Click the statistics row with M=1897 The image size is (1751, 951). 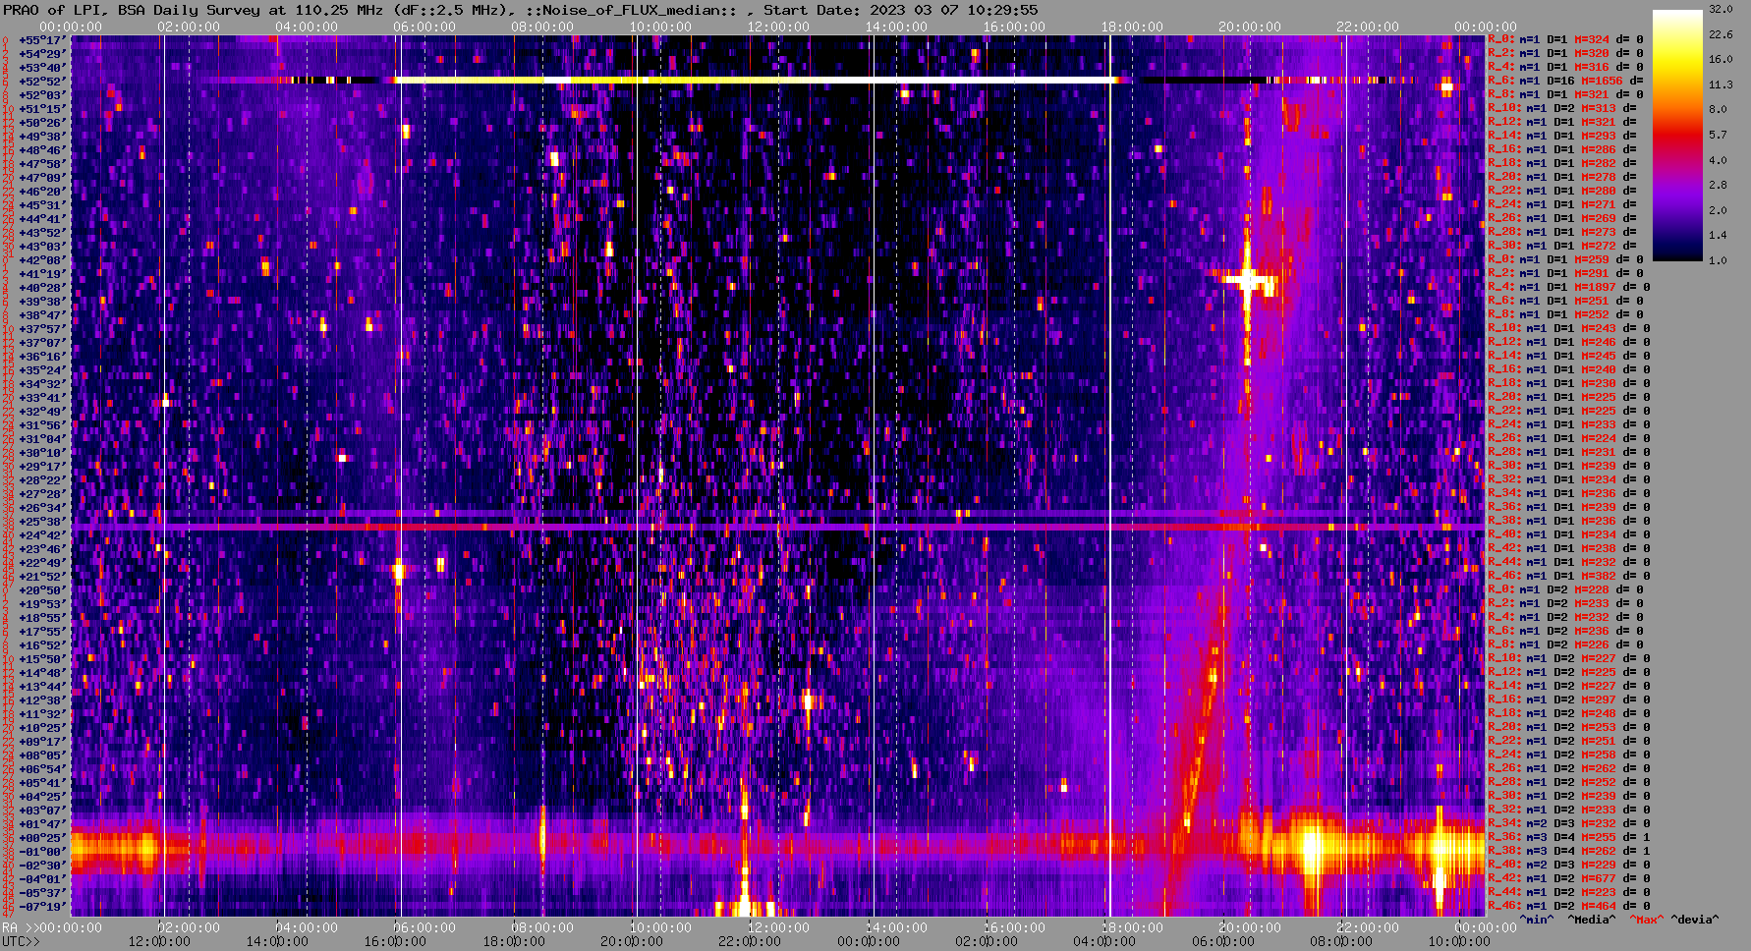coord(1569,287)
